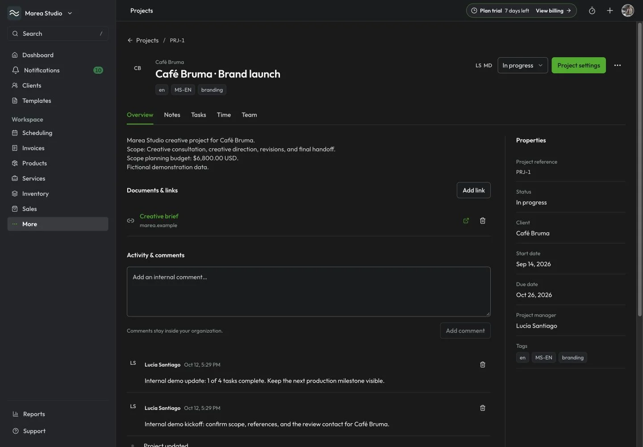Screen dimensions: 643x447
Task: Click the plus icon in top bar
Action: pos(610,11)
